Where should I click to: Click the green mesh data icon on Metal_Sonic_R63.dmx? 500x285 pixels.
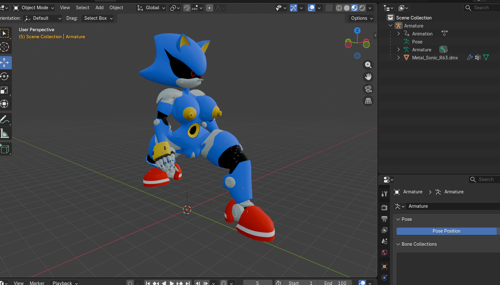pyautogui.click(x=486, y=57)
